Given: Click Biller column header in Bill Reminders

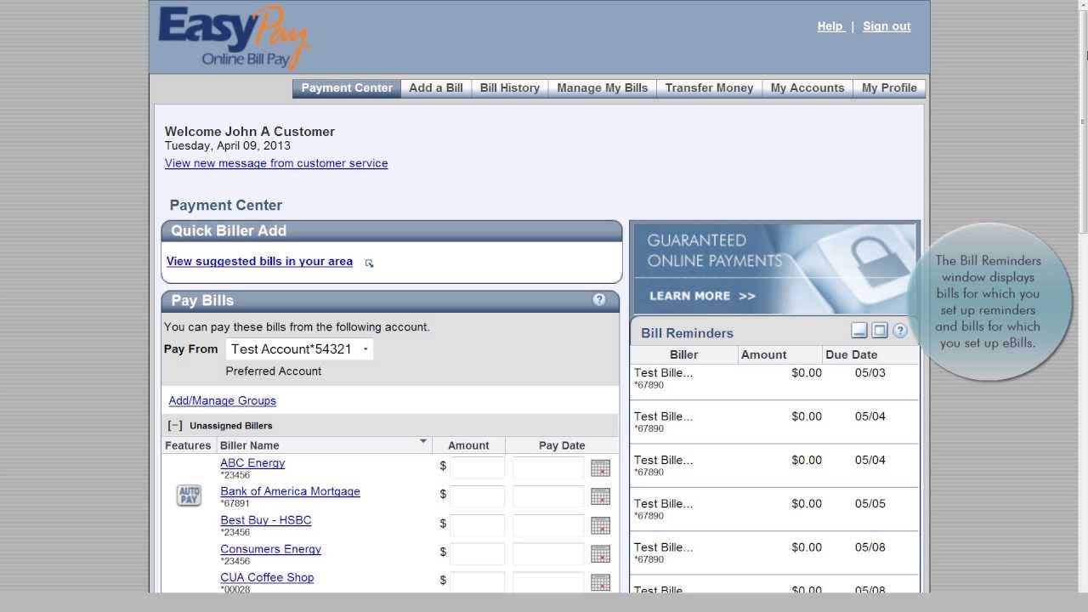Looking at the screenshot, I should pos(683,354).
